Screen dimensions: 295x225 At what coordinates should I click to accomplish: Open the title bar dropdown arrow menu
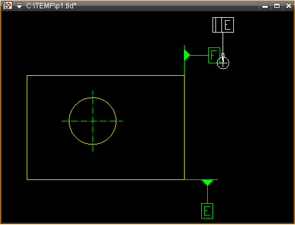(x=19, y=6)
